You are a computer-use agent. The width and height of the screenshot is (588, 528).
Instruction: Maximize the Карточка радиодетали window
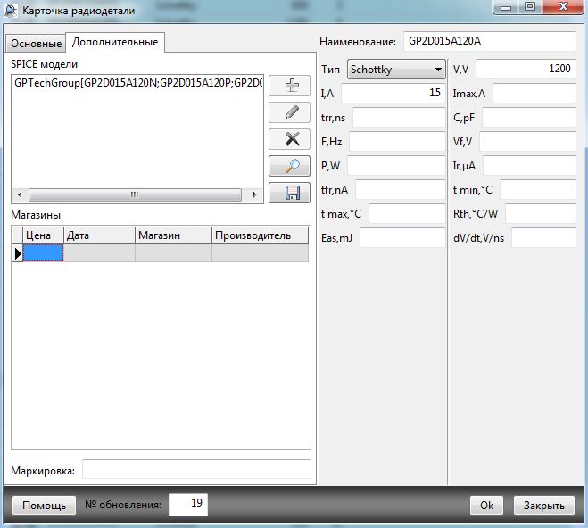[529, 7]
